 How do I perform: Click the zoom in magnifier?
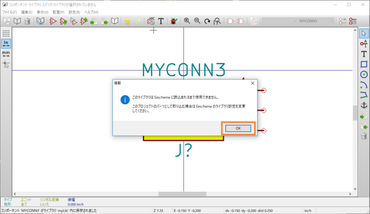pos(187,21)
